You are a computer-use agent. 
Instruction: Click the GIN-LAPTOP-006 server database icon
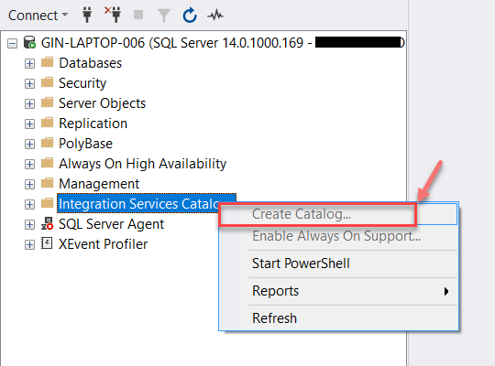tap(29, 43)
